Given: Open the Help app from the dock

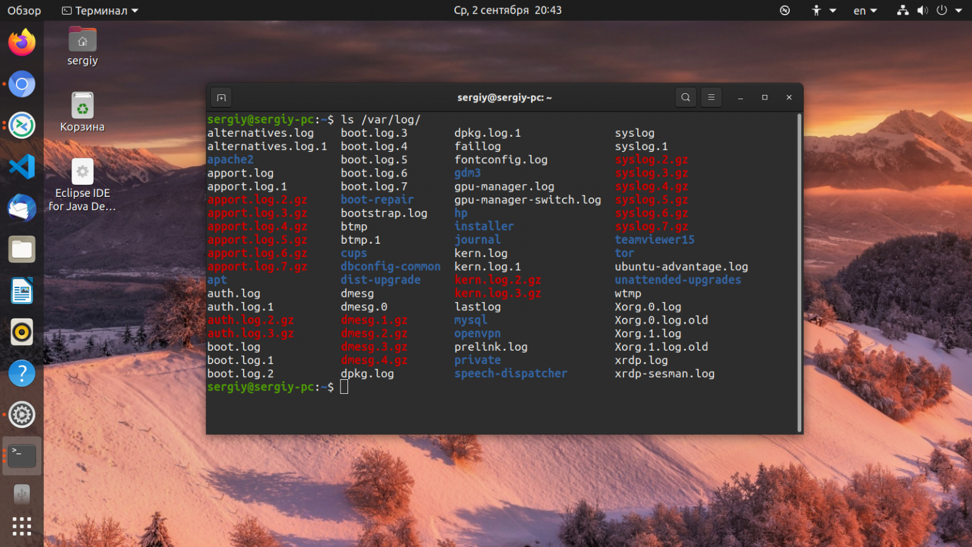Looking at the screenshot, I should coord(22,373).
